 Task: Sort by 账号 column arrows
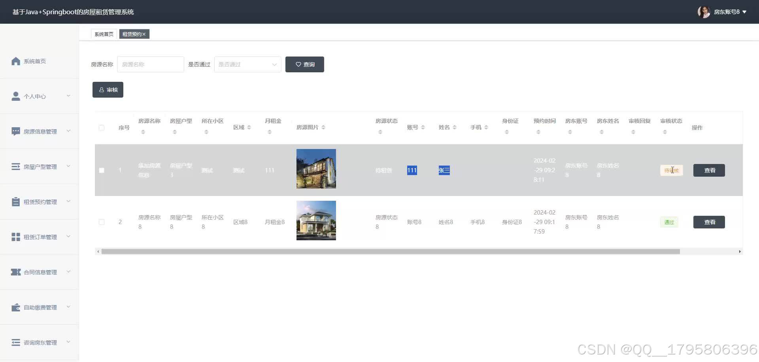pos(423,127)
